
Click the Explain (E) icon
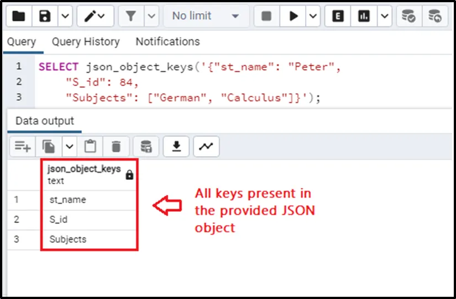click(x=337, y=16)
